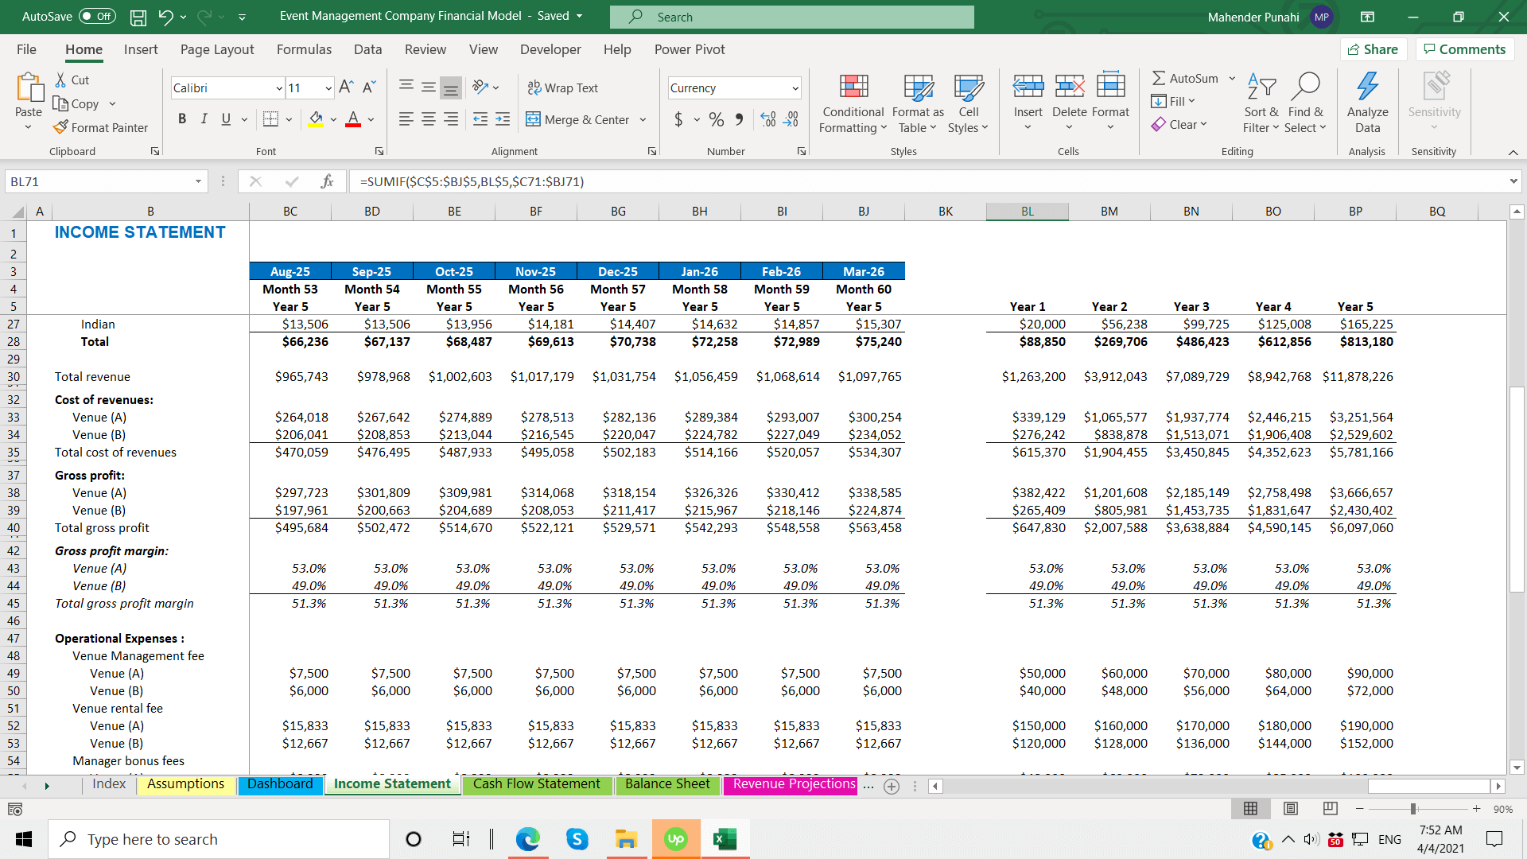Image resolution: width=1527 pixels, height=859 pixels.
Task: Toggle Wrap Text
Action: 563,87
